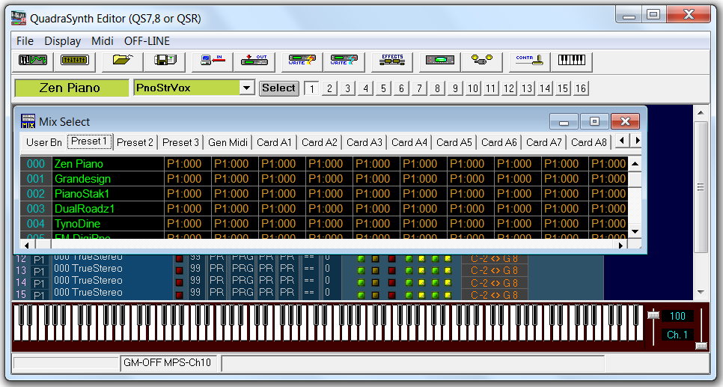The width and height of the screenshot is (723, 387).
Task: Open the Midi menu
Action: [x=103, y=41]
